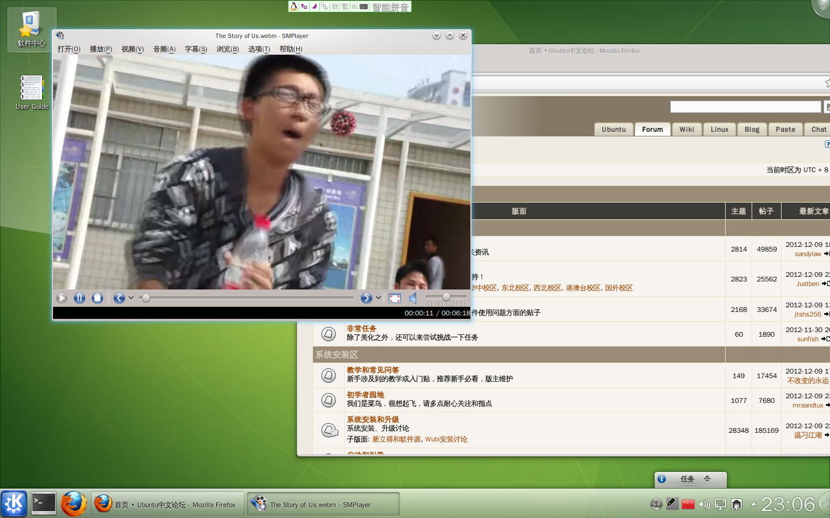Viewport: 830px width, 518px height.
Task: Click the SMPlayer window title bar icon
Action: [x=60, y=36]
